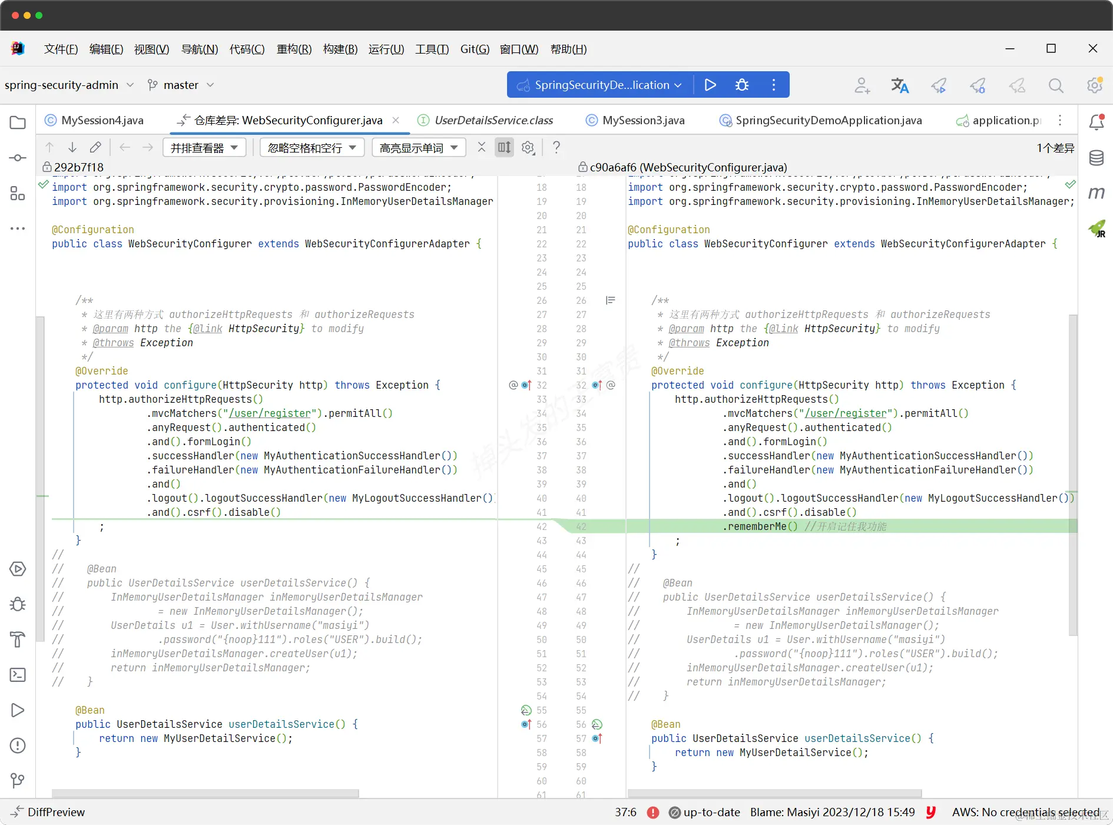
Task: Toggle read-only lock on 292b7f18
Action: [47, 167]
